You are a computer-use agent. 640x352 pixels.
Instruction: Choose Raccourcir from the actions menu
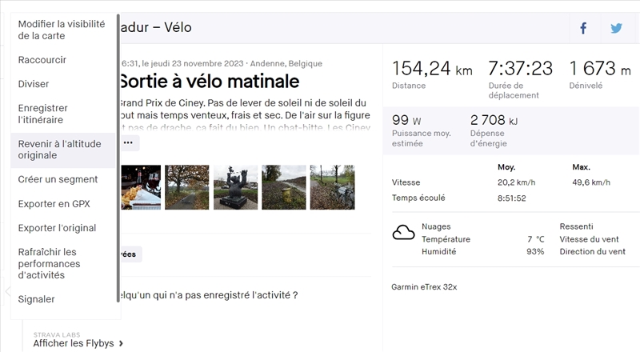pos(42,60)
